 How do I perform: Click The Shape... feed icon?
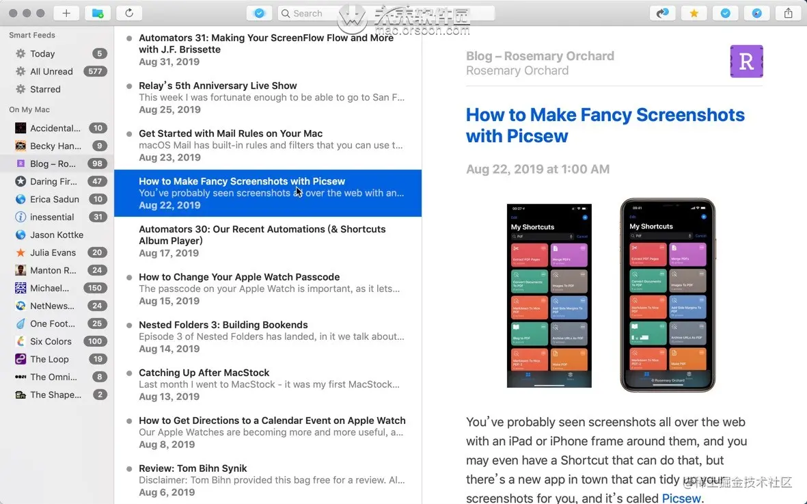click(x=20, y=395)
